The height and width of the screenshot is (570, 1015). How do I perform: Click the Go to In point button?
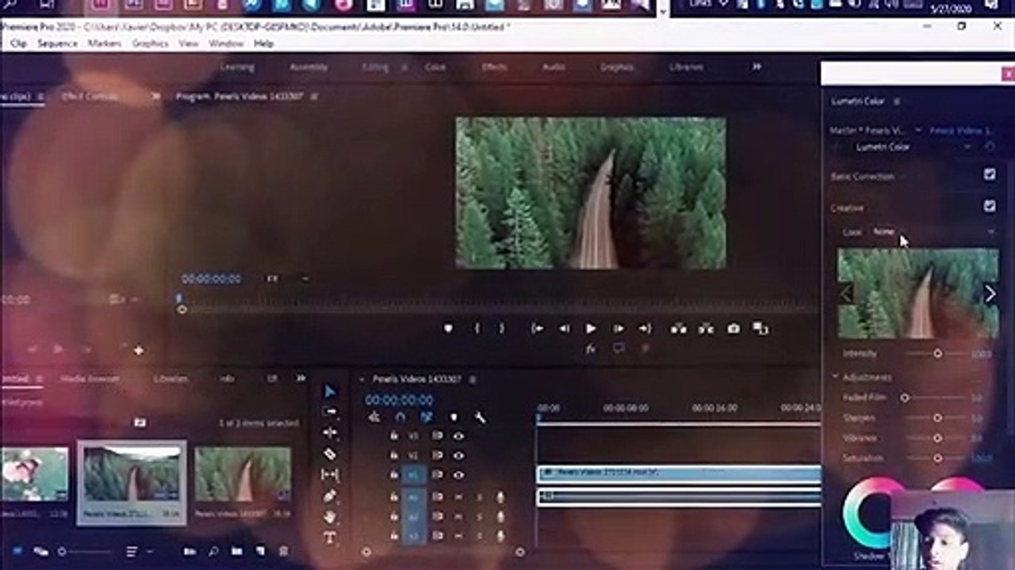pyautogui.click(x=538, y=329)
